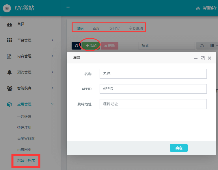Click the 智能获客 menu label
The width and height of the screenshot is (218, 170).
coord(24,88)
